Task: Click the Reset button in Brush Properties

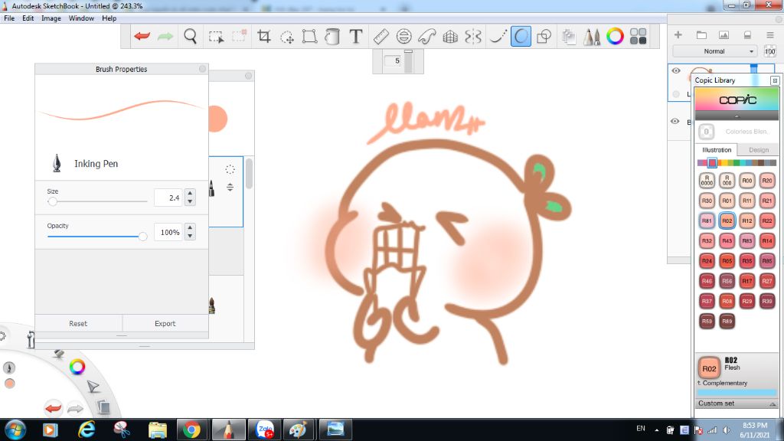Action: click(x=78, y=324)
